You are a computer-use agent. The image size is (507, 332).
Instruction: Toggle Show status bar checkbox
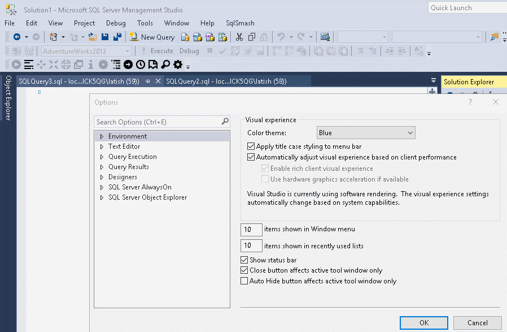click(244, 260)
